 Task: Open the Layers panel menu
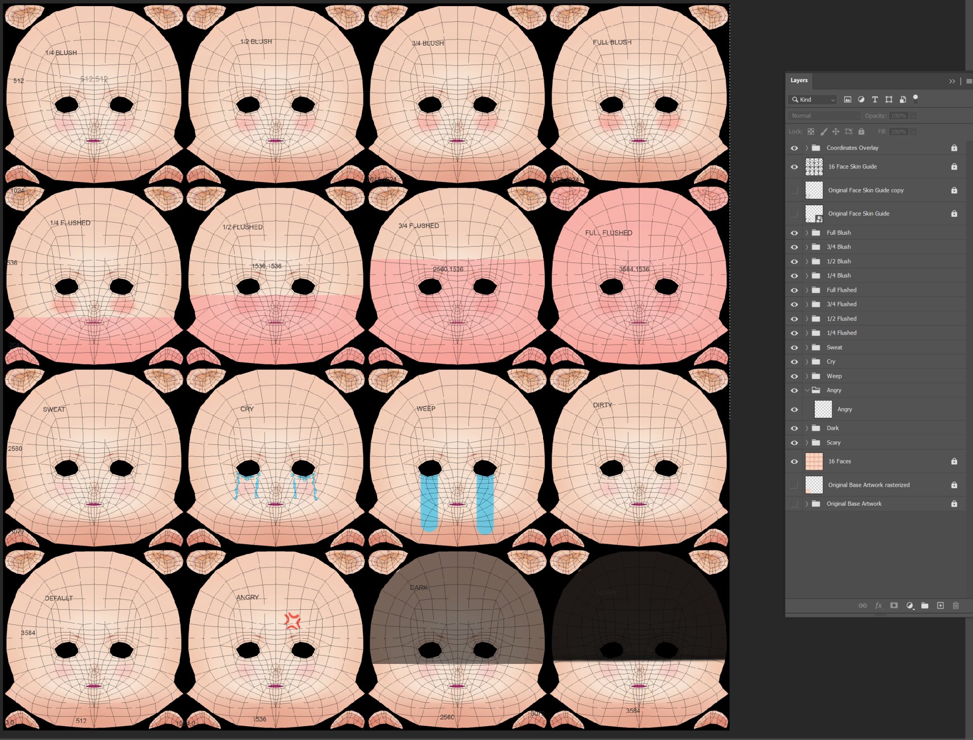[969, 81]
